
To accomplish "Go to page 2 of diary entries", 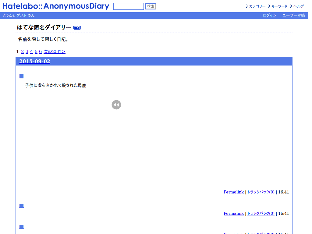I will point(22,51).
